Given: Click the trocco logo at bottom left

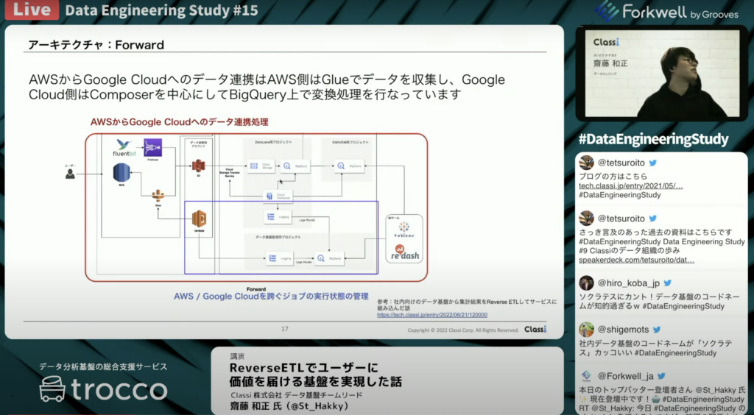Looking at the screenshot, I should [x=103, y=389].
